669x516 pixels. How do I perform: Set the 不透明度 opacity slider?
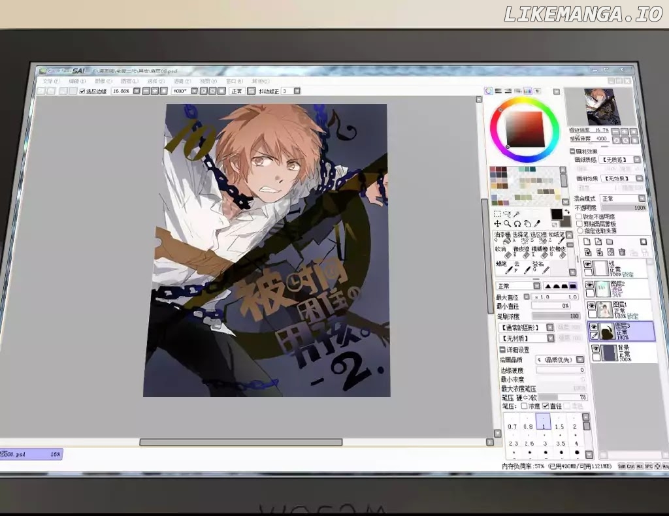tap(623, 208)
